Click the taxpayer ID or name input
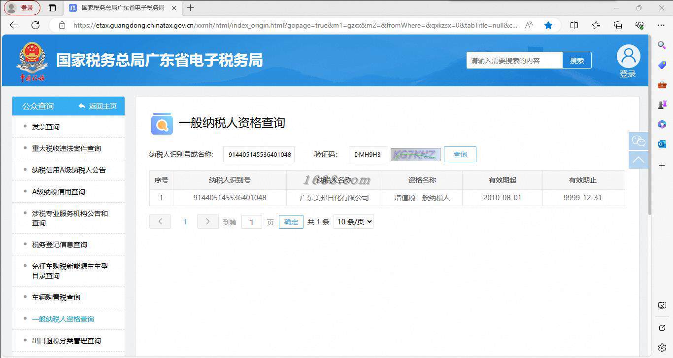The image size is (673, 358). pos(259,154)
